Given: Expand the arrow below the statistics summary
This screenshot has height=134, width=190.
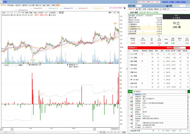Looking at the screenshot, I should pyautogui.click(x=159, y=36).
